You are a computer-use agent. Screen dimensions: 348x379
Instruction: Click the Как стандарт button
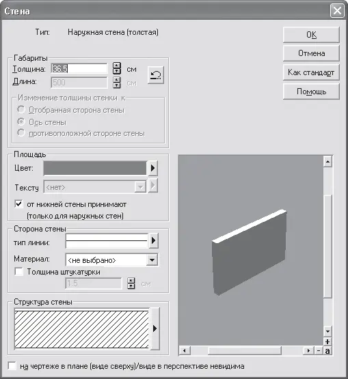311,72
